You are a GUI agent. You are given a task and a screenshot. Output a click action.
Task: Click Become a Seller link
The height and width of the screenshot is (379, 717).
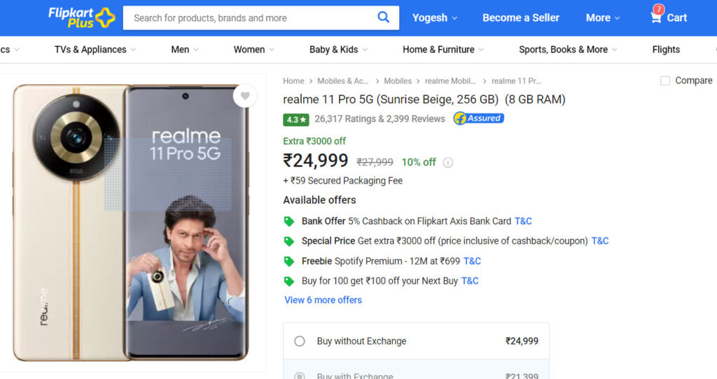click(521, 18)
